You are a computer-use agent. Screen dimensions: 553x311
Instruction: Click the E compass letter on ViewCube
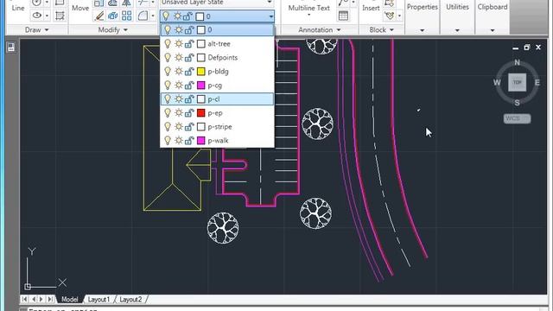click(537, 83)
